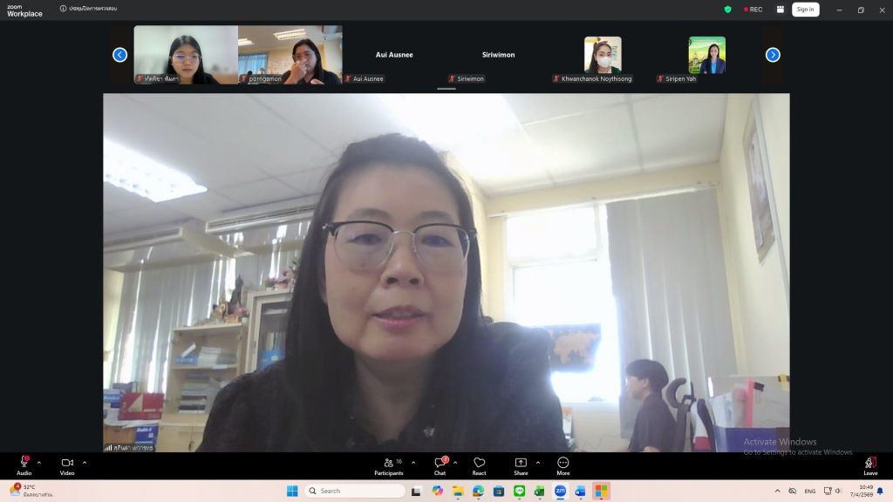Image resolution: width=893 pixels, height=502 pixels.
Task: Leave the meeting
Action: click(x=869, y=464)
